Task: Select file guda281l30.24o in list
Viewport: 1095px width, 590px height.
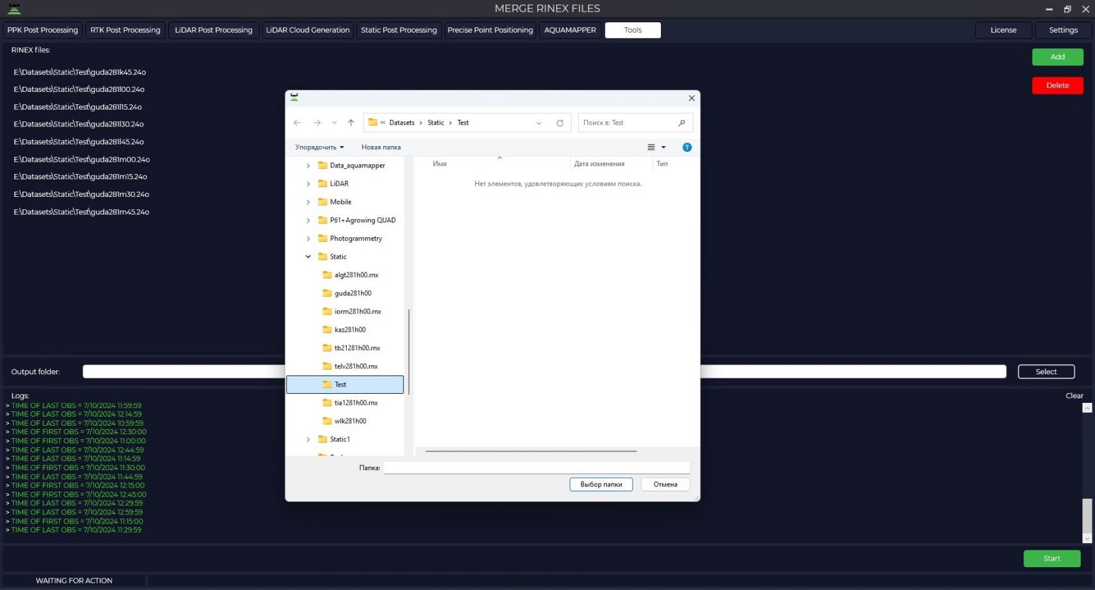Action: click(79, 125)
